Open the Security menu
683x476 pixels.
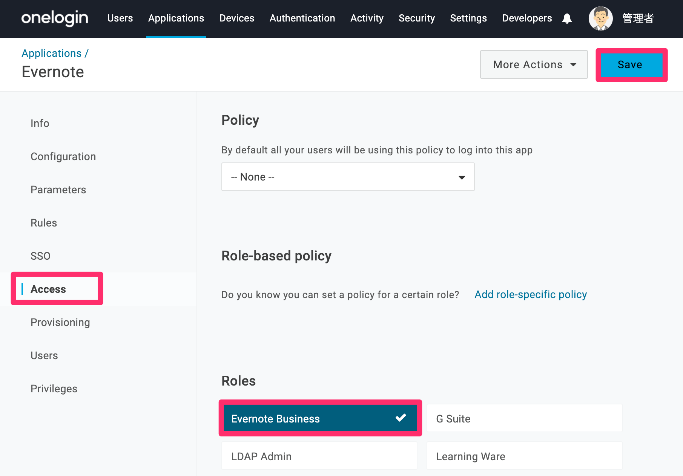click(x=417, y=18)
